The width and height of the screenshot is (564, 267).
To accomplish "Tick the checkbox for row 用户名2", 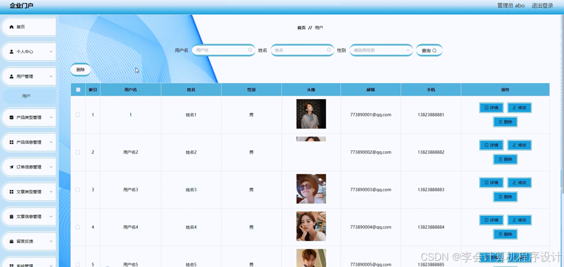I will 78,152.
